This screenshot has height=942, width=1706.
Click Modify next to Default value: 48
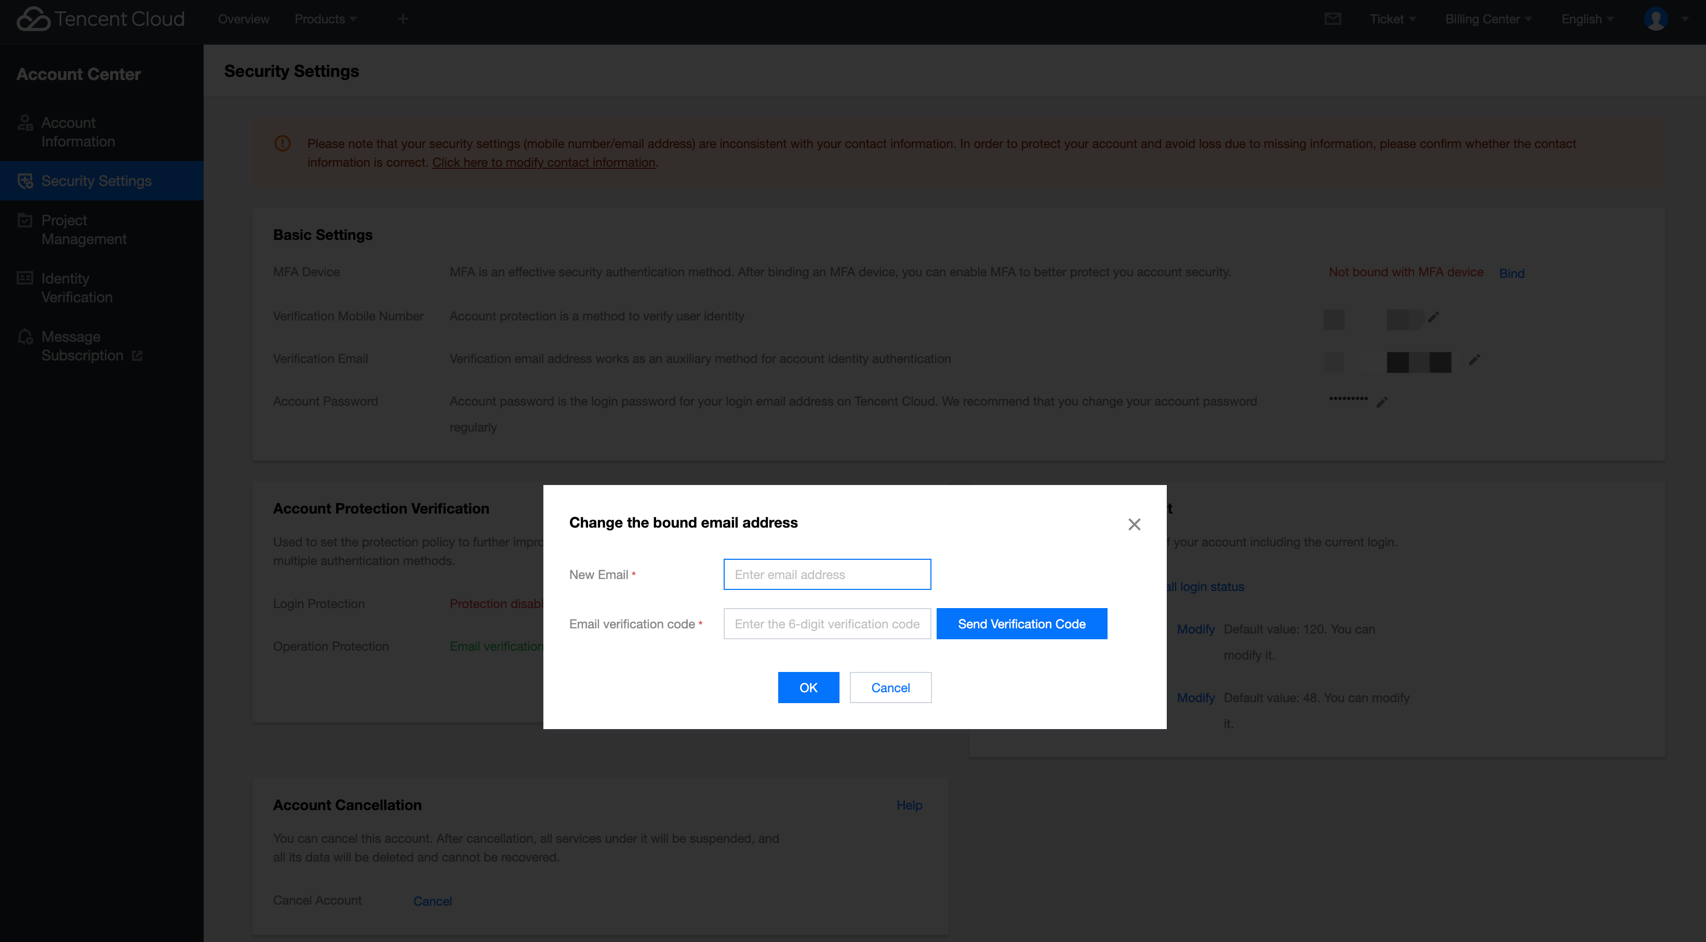pyautogui.click(x=1195, y=698)
